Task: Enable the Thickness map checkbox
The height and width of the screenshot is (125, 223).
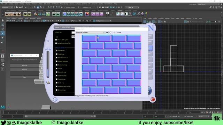Action: 56,76
